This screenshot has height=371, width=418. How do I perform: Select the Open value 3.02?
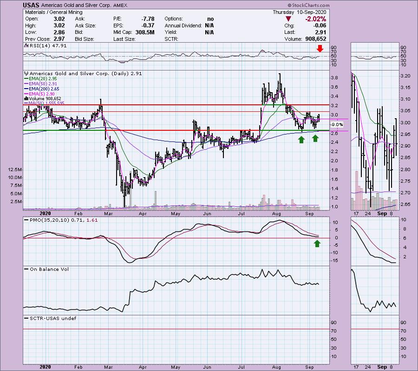59,19
